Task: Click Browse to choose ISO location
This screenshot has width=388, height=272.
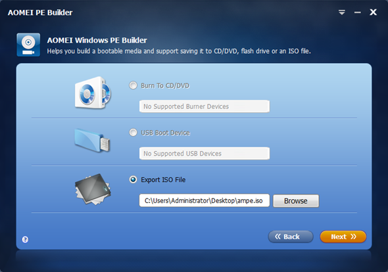Action: 296,201
